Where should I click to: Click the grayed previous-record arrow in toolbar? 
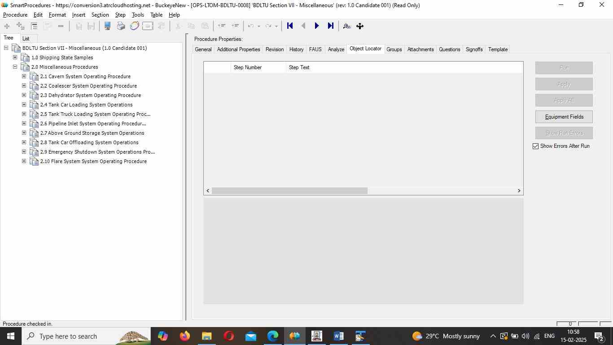click(x=303, y=26)
